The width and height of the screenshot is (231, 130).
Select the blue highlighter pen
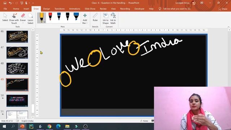click(x=76, y=17)
